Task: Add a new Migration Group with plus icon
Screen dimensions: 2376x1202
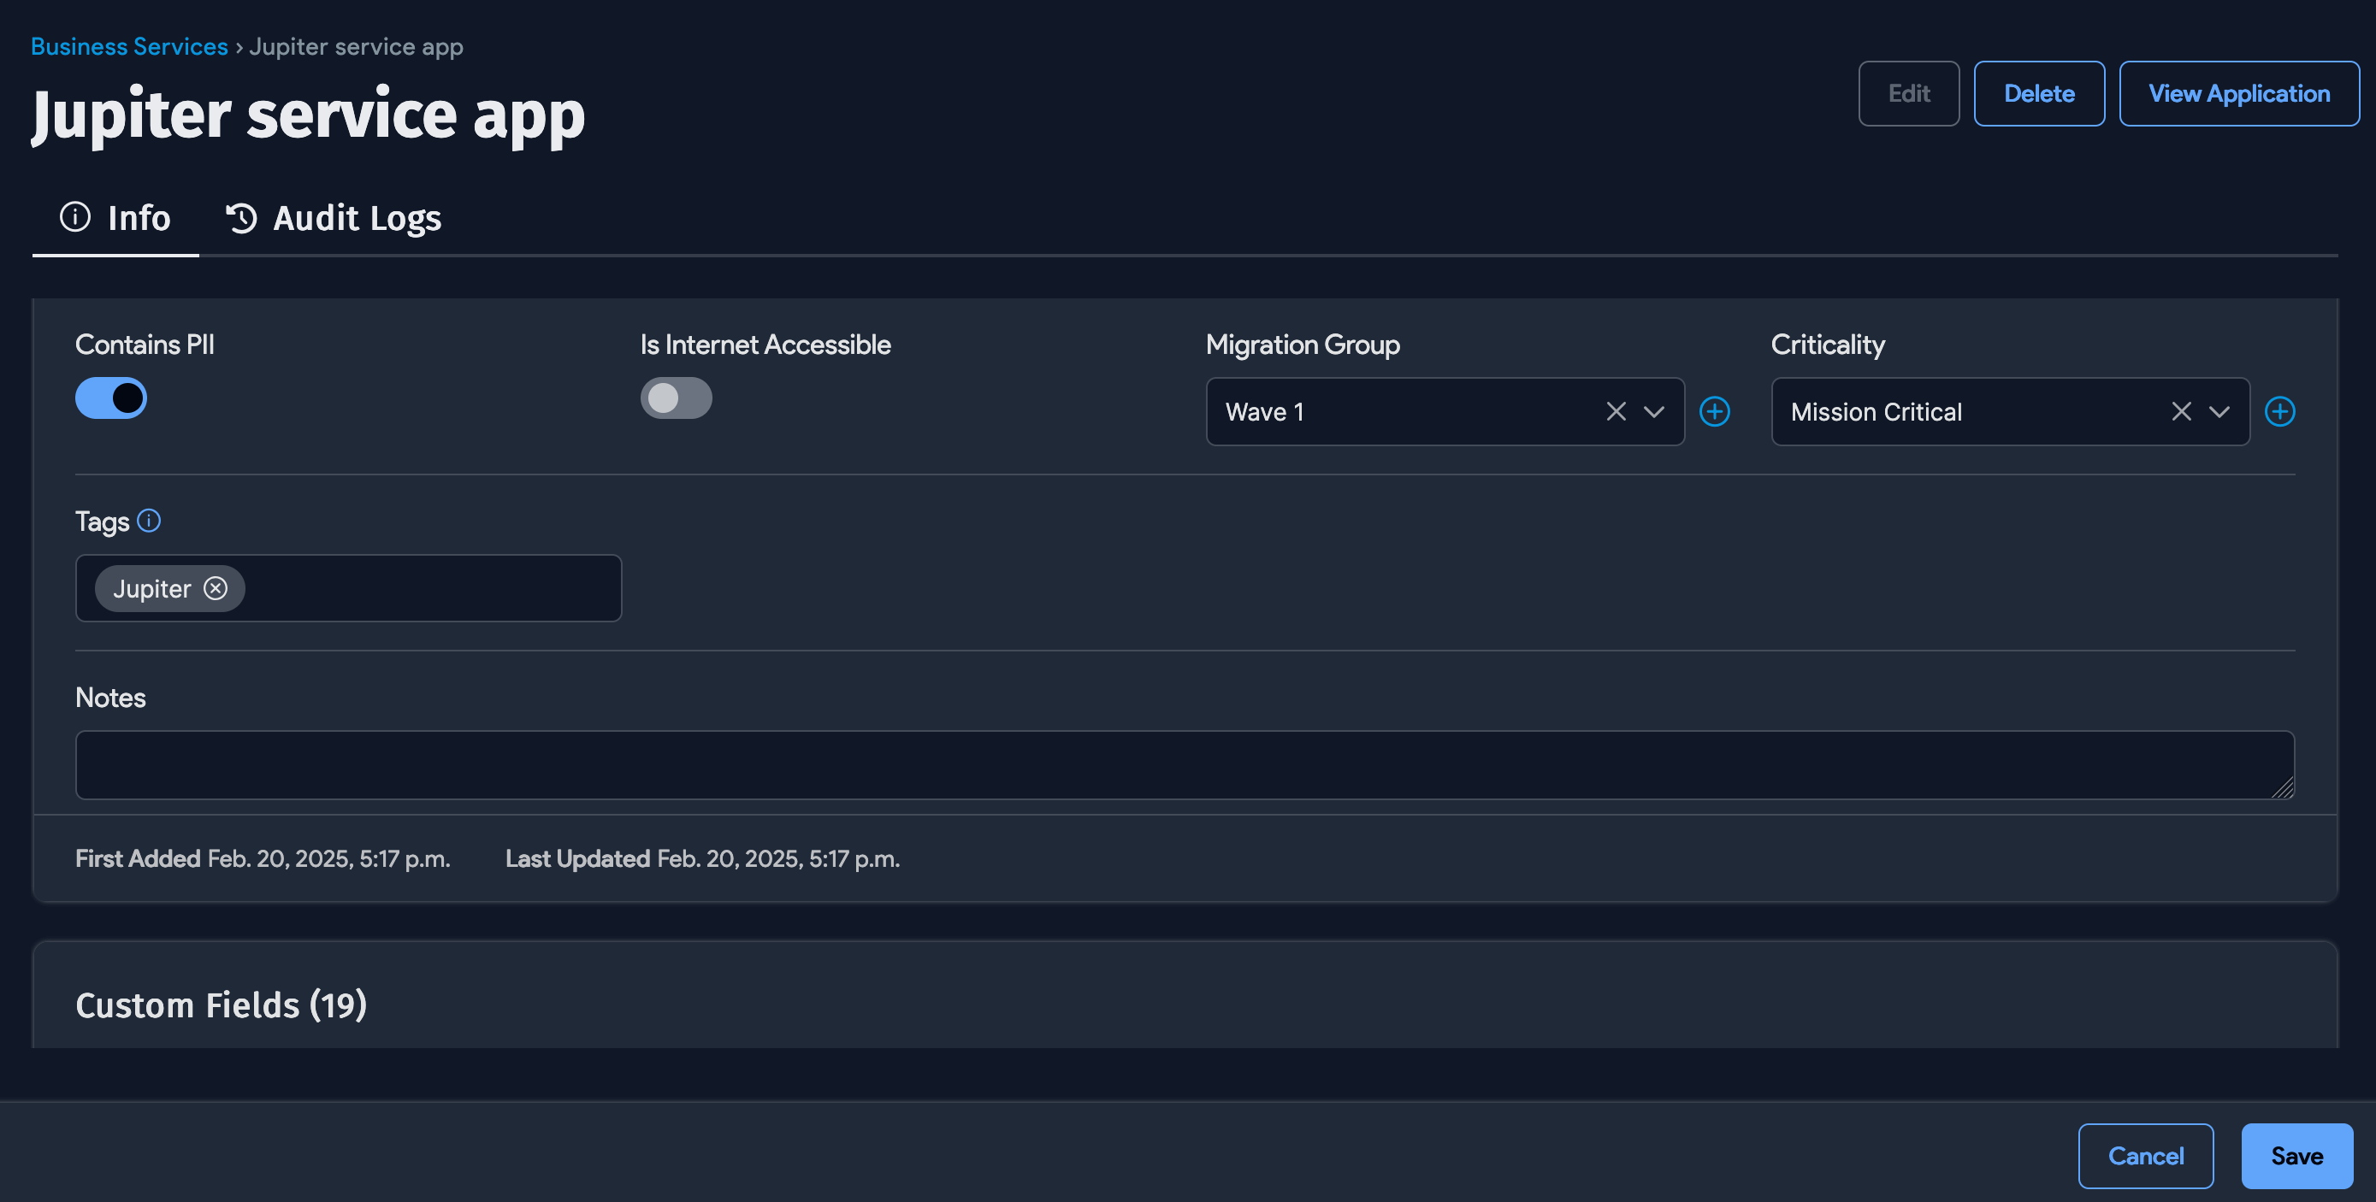Action: click(1714, 411)
